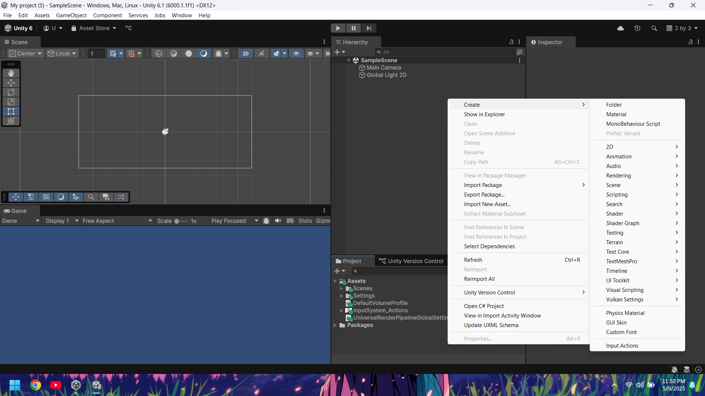Adjust the Game view Scale slider
The image size is (705, 396).
pyautogui.click(x=177, y=221)
